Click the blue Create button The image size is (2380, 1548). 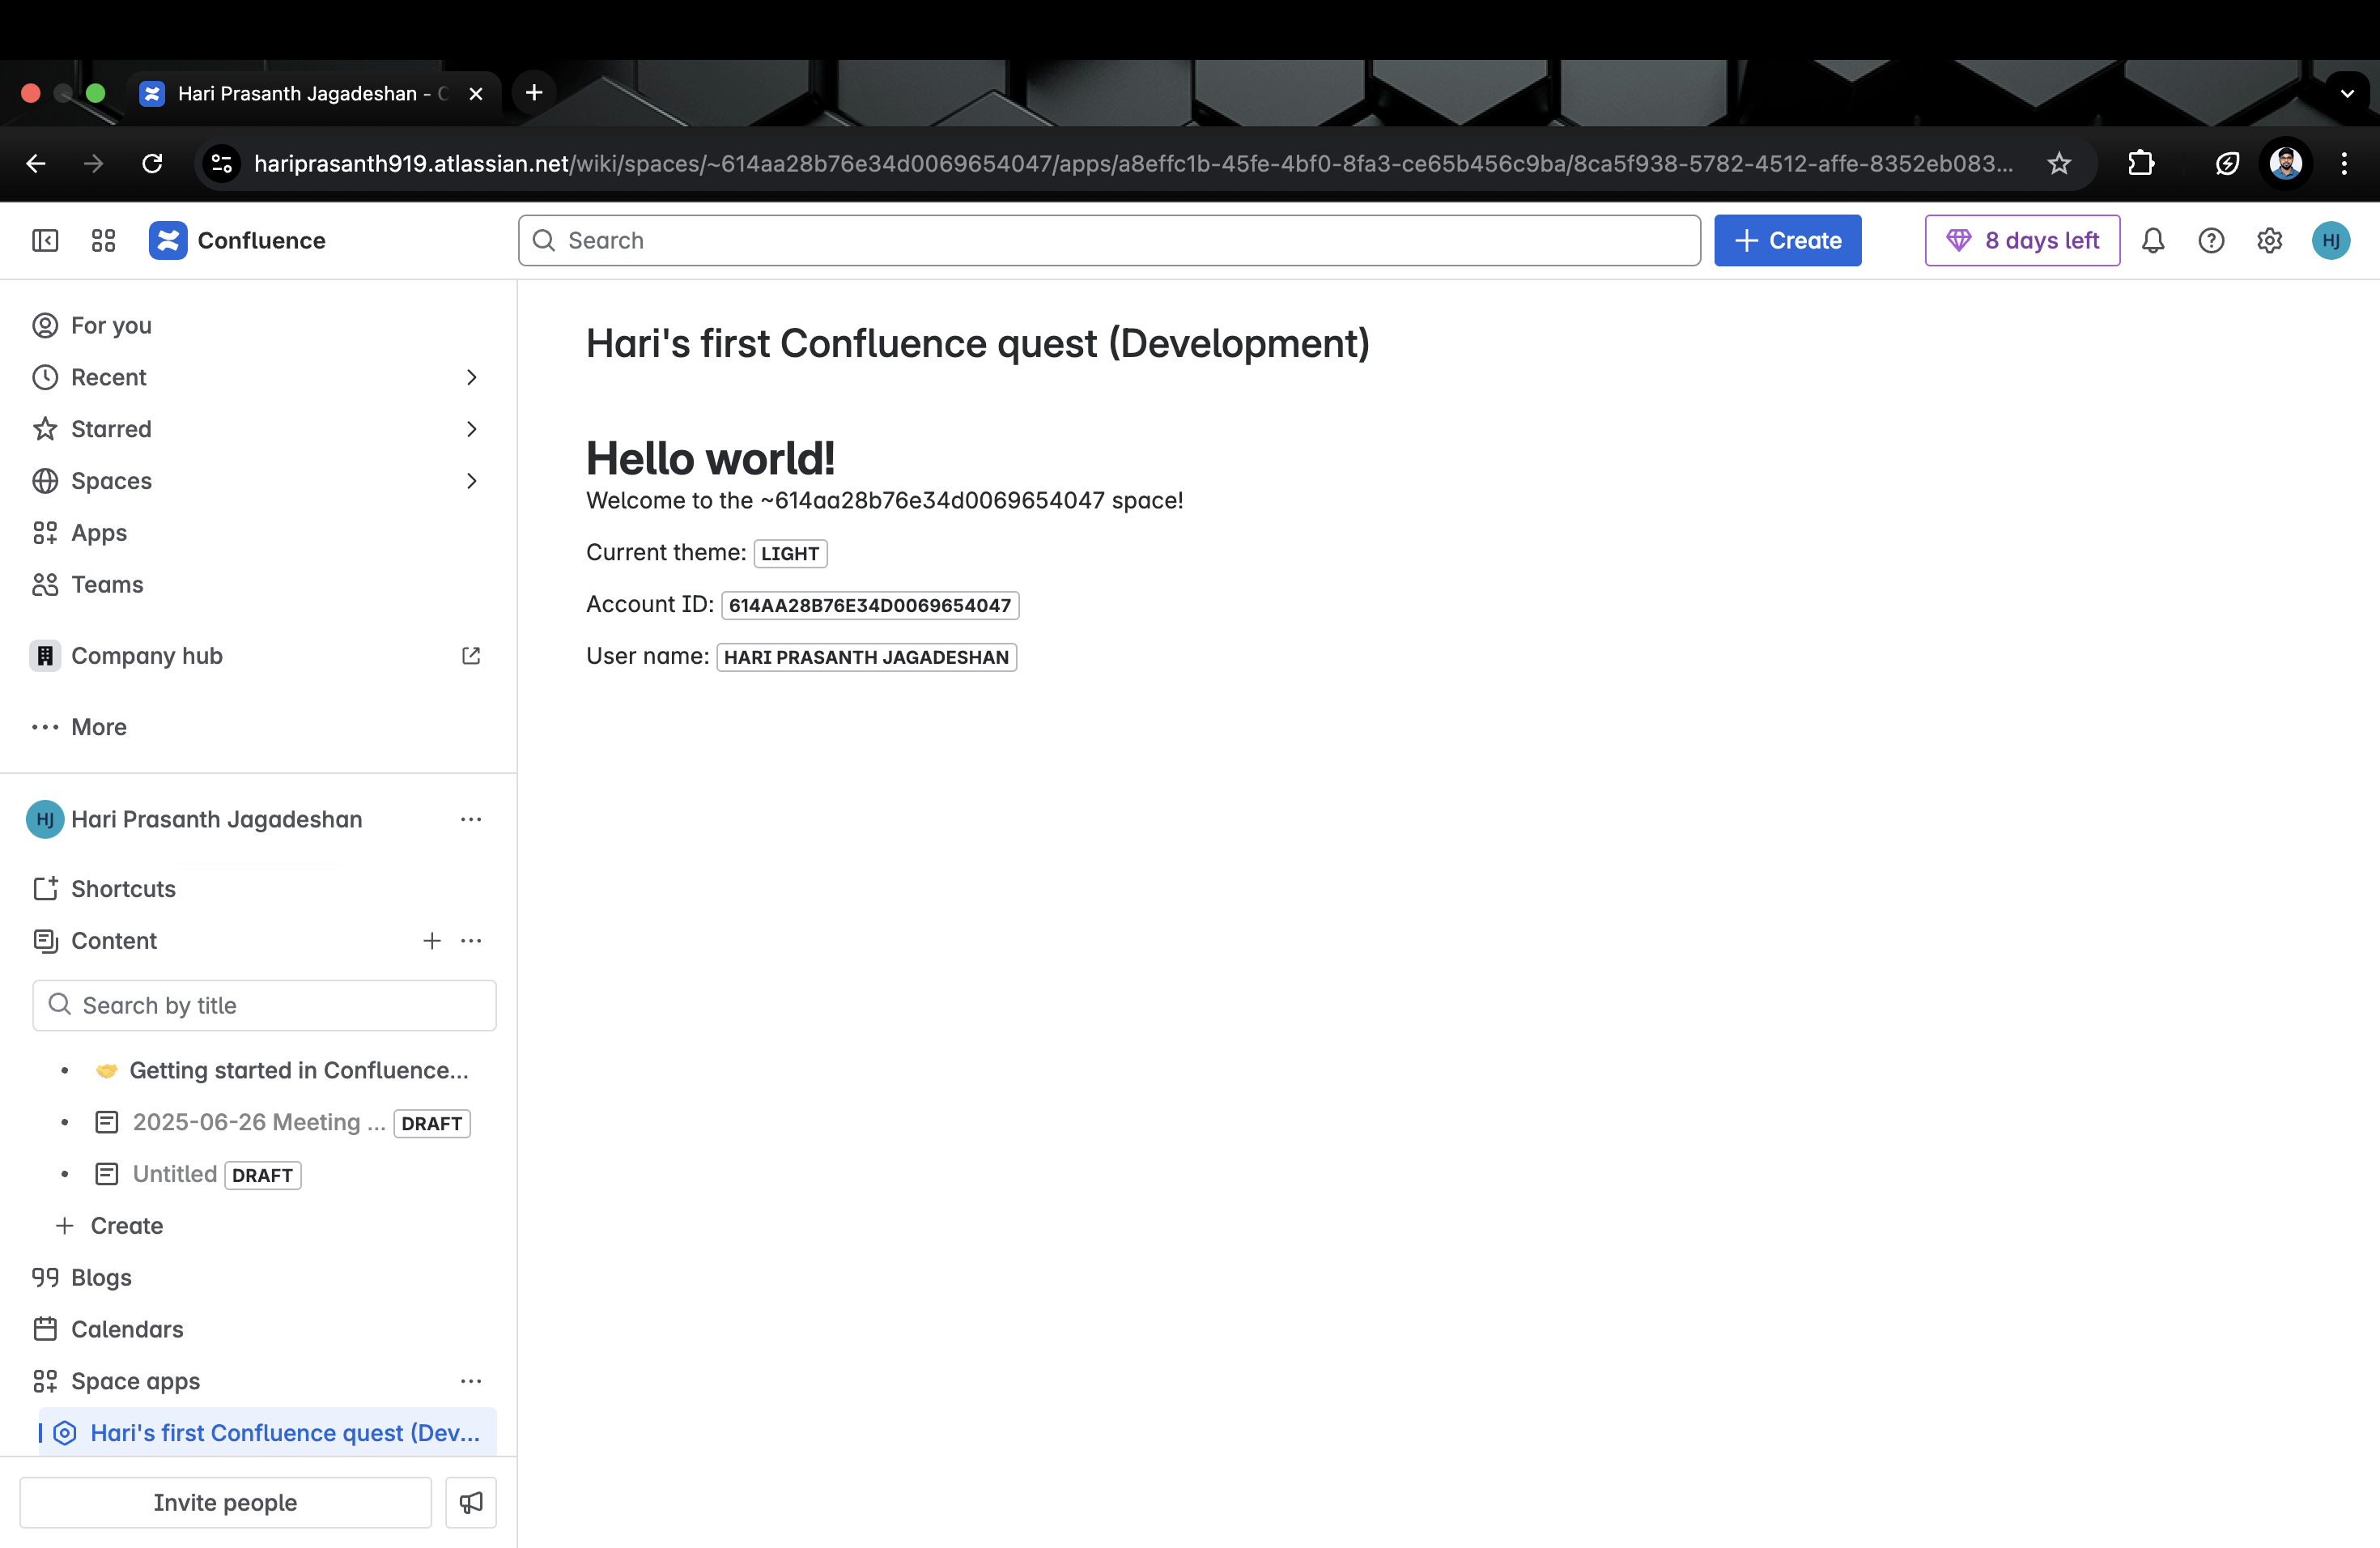(1787, 240)
